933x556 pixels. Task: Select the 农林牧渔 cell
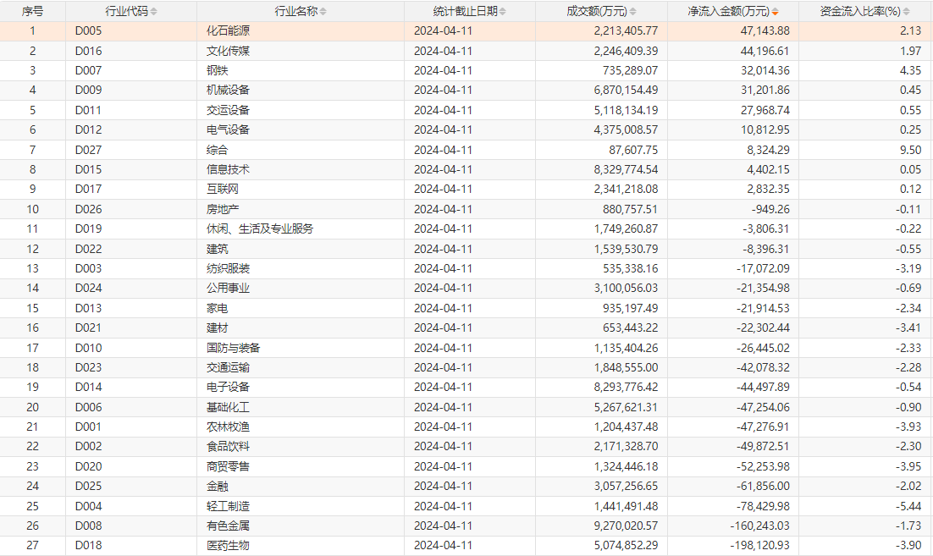(228, 427)
